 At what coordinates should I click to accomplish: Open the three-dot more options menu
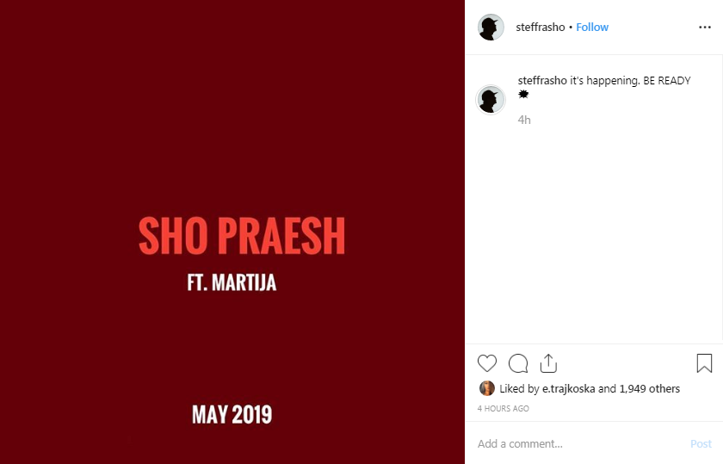(705, 28)
